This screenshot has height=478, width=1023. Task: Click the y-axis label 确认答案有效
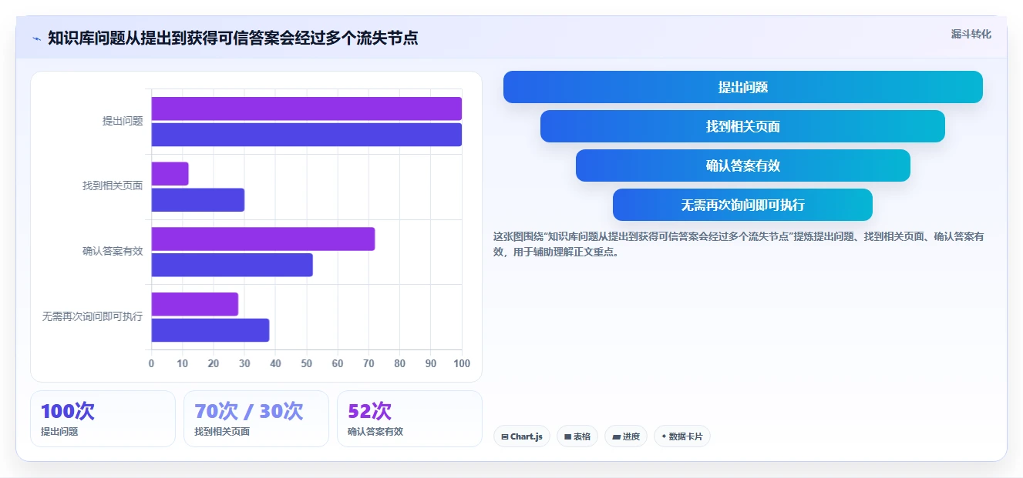[113, 251]
